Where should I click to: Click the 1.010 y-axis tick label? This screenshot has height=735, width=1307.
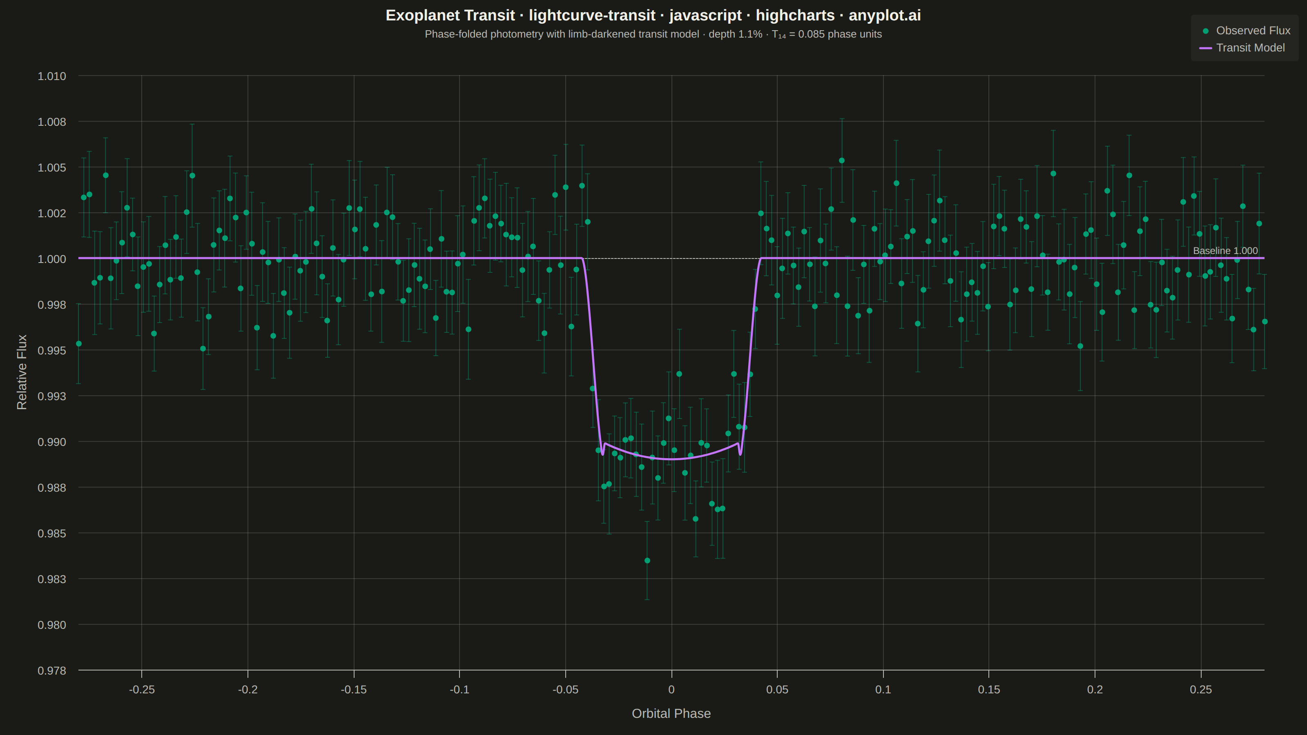(52, 76)
